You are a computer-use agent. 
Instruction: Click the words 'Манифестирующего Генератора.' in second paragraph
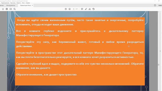click(38, 35)
